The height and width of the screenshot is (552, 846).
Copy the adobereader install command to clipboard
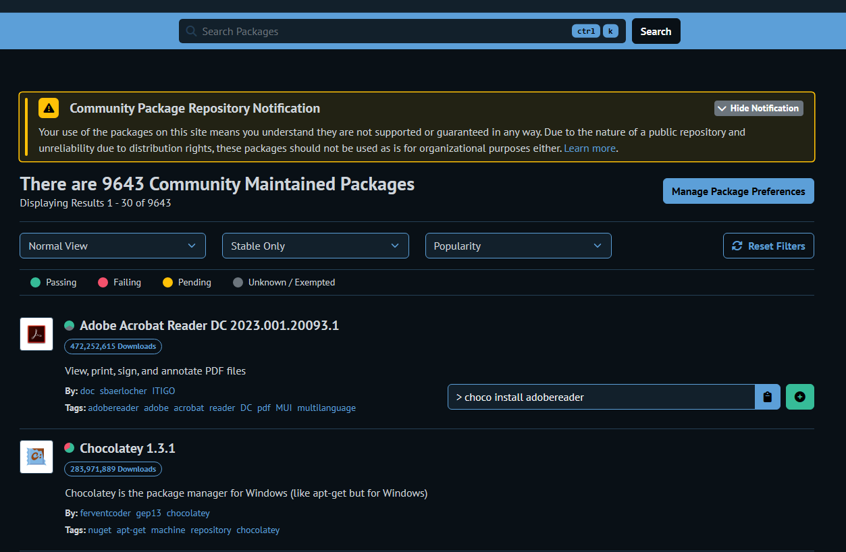coord(768,397)
